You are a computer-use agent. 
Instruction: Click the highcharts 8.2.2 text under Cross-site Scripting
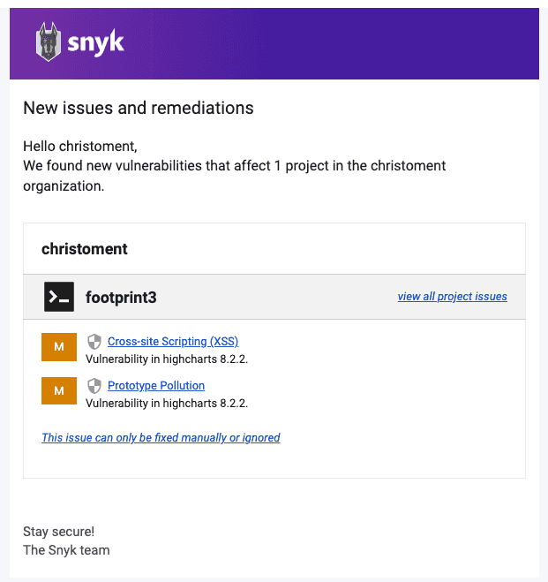pos(167,359)
